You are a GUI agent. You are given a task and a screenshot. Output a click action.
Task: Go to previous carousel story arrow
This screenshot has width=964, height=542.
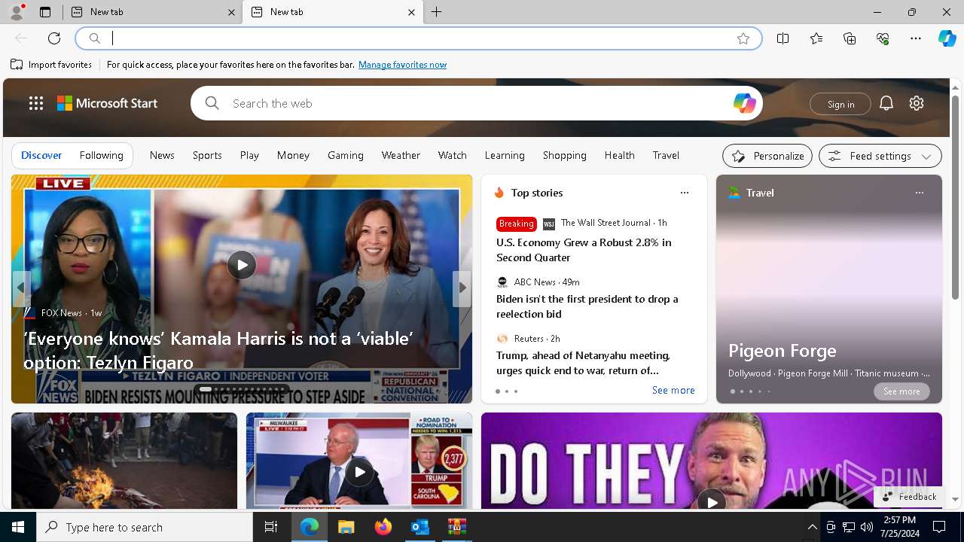click(21, 288)
